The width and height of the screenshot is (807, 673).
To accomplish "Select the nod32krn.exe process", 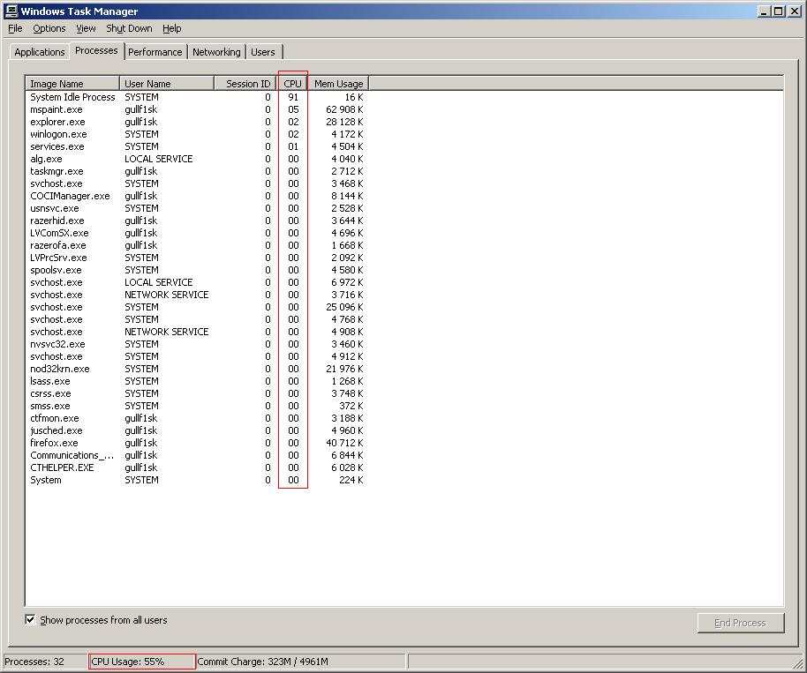I will [x=197, y=369].
